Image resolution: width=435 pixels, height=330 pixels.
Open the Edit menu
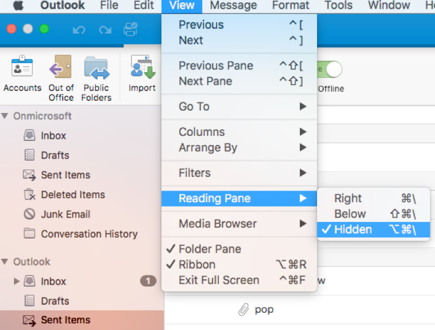coord(144,6)
